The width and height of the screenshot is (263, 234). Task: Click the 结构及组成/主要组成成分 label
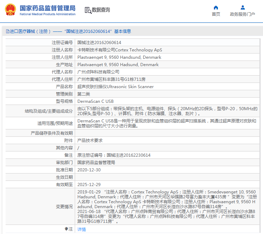49,111
